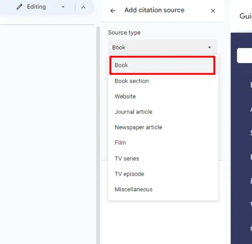The image size is (252, 244).
Task: Close the Add citation source panel
Action: (x=213, y=11)
